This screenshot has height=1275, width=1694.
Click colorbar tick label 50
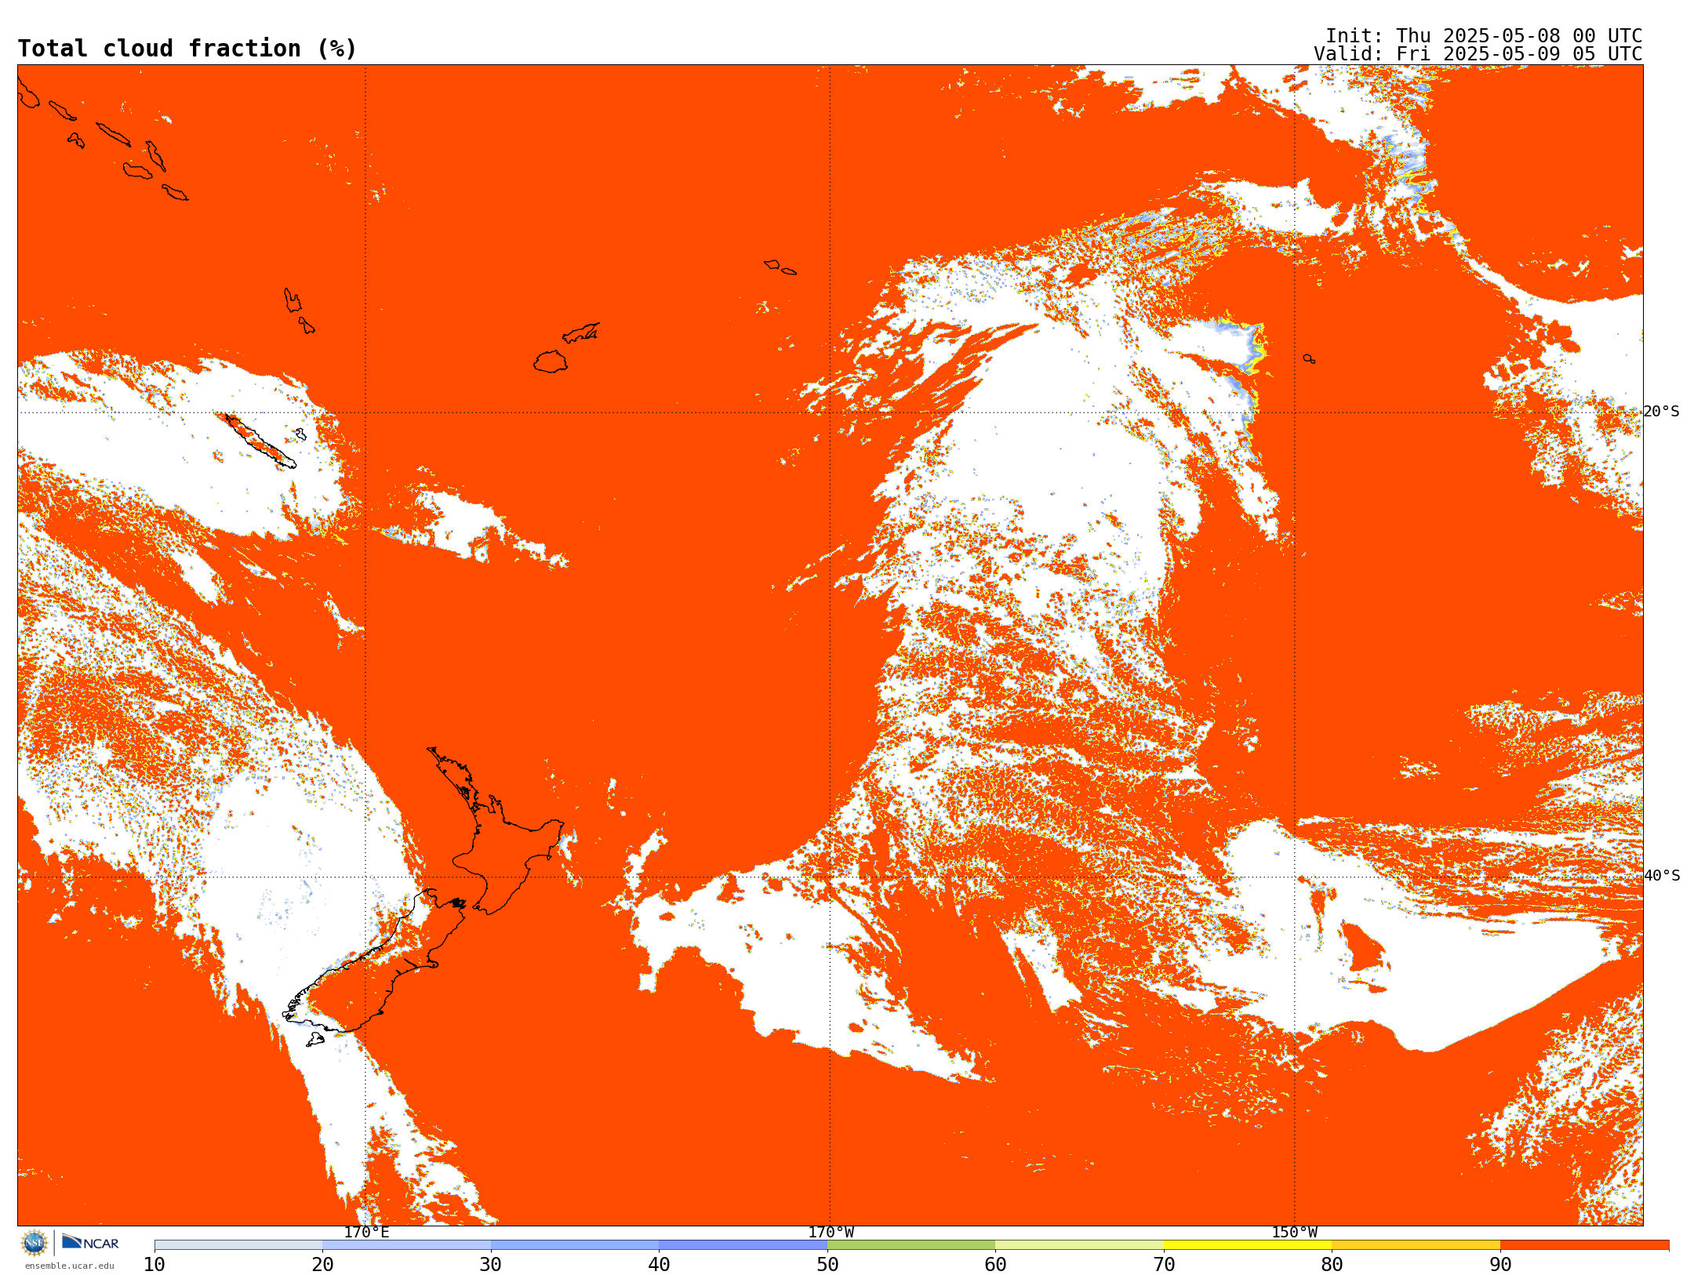(x=827, y=1264)
